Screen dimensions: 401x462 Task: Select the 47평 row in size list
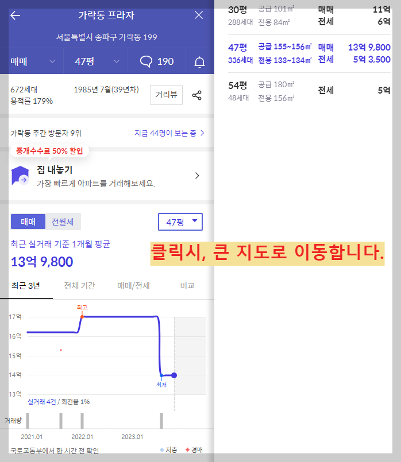pos(309,53)
